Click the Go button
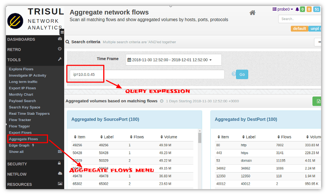This screenshot has width=327, height=195. (x=242, y=75)
